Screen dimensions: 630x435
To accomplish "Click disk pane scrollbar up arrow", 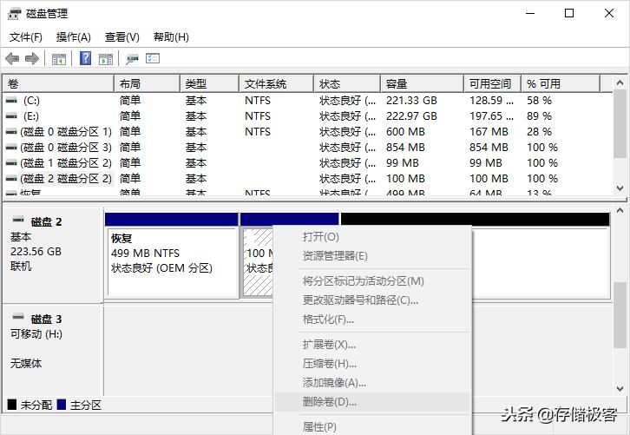I will (x=620, y=210).
